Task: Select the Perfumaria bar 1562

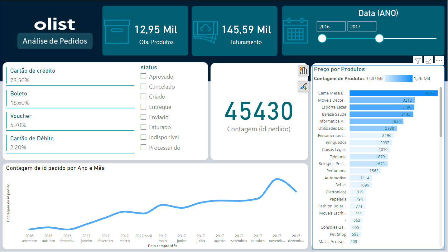Action: (x=365, y=171)
